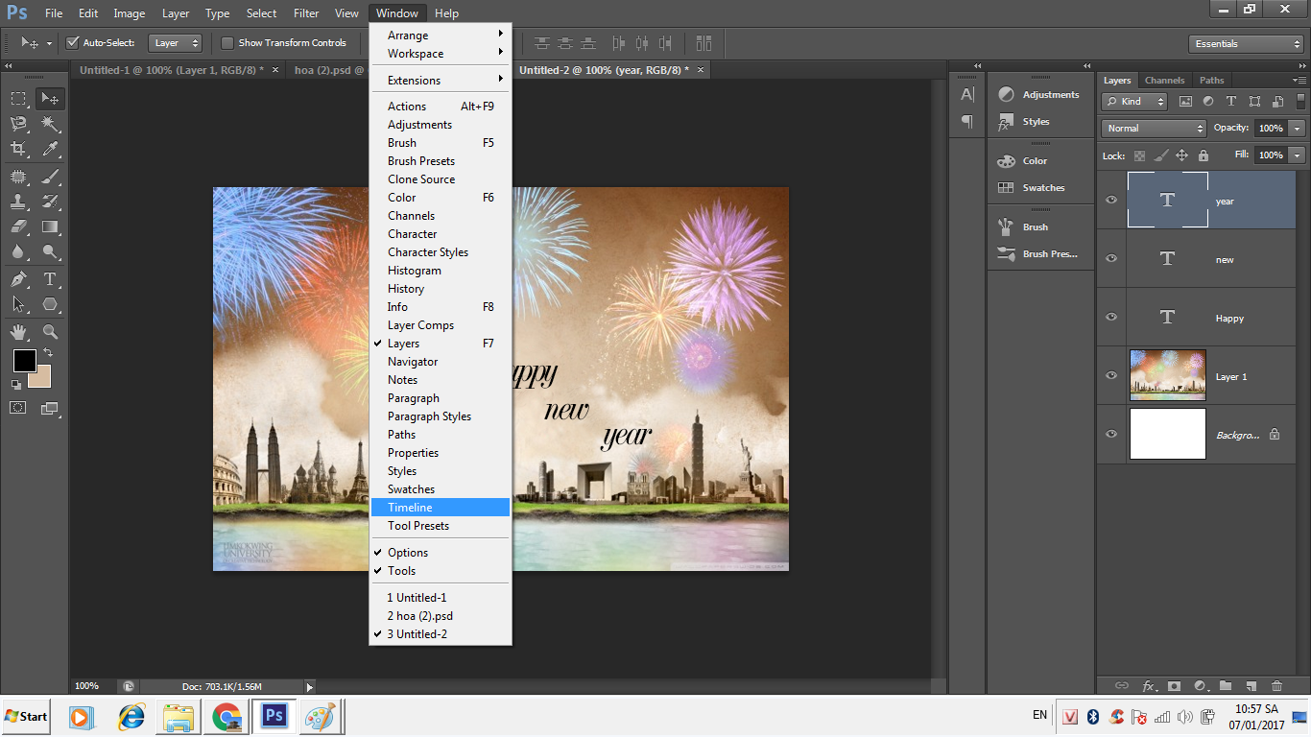Select the Zoom magnifier tool
This screenshot has height=737, width=1311.
50,332
